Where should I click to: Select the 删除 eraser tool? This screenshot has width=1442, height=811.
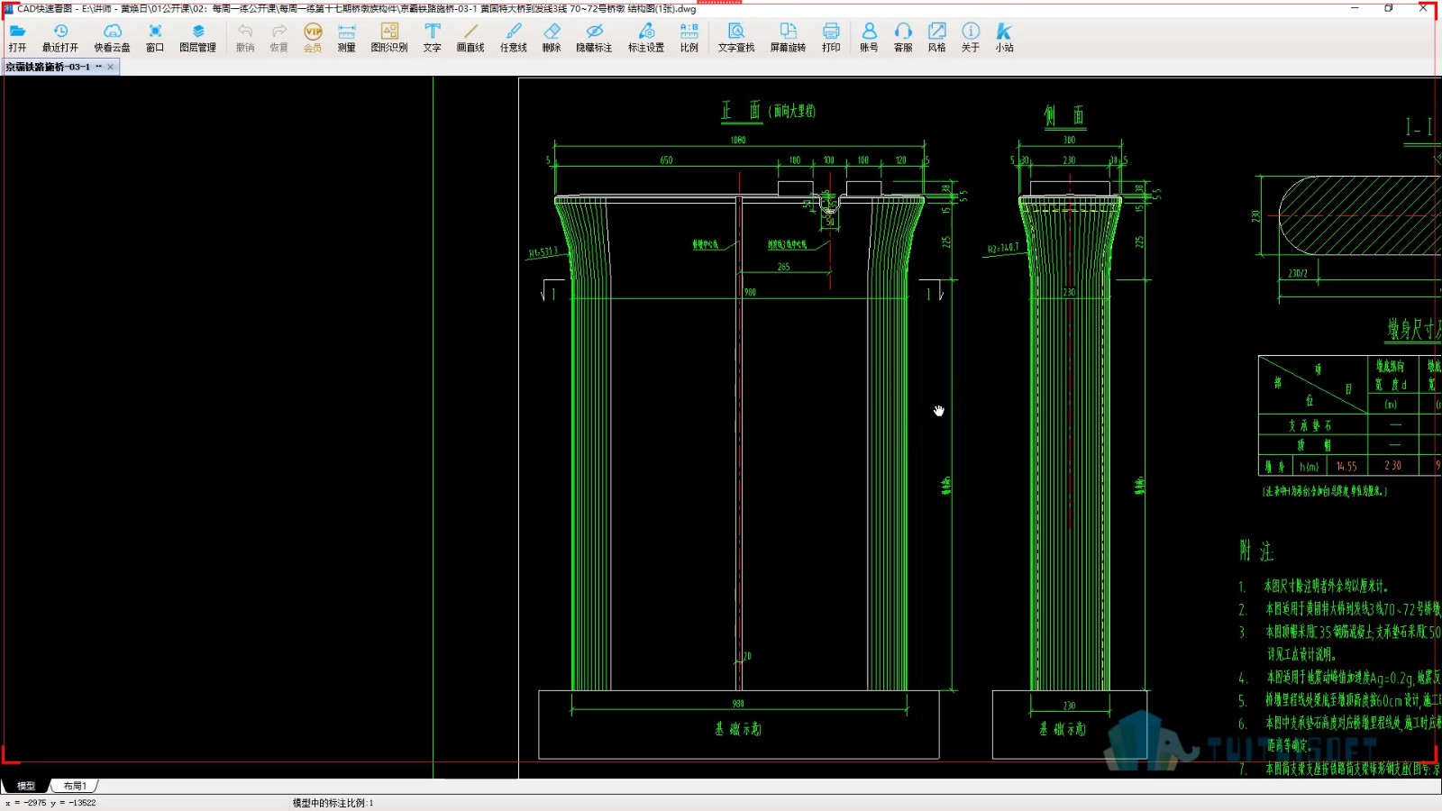tap(552, 37)
